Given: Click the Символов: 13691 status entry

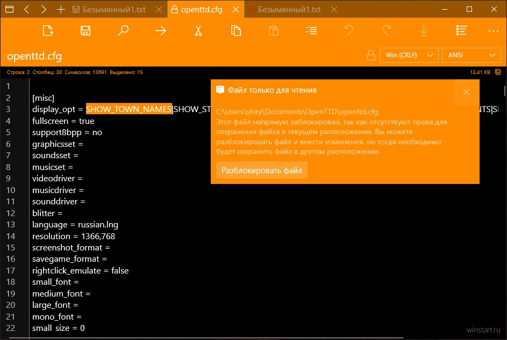Looking at the screenshot, I should coord(85,72).
